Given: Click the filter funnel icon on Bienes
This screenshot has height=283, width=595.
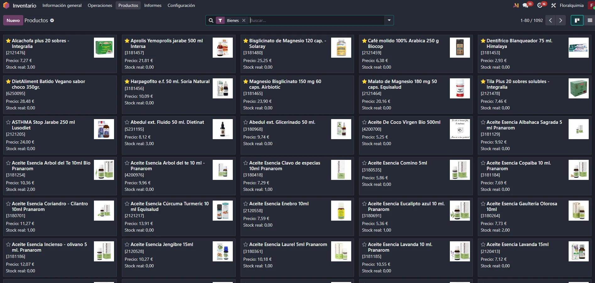Looking at the screenshot, I should 220,20.
